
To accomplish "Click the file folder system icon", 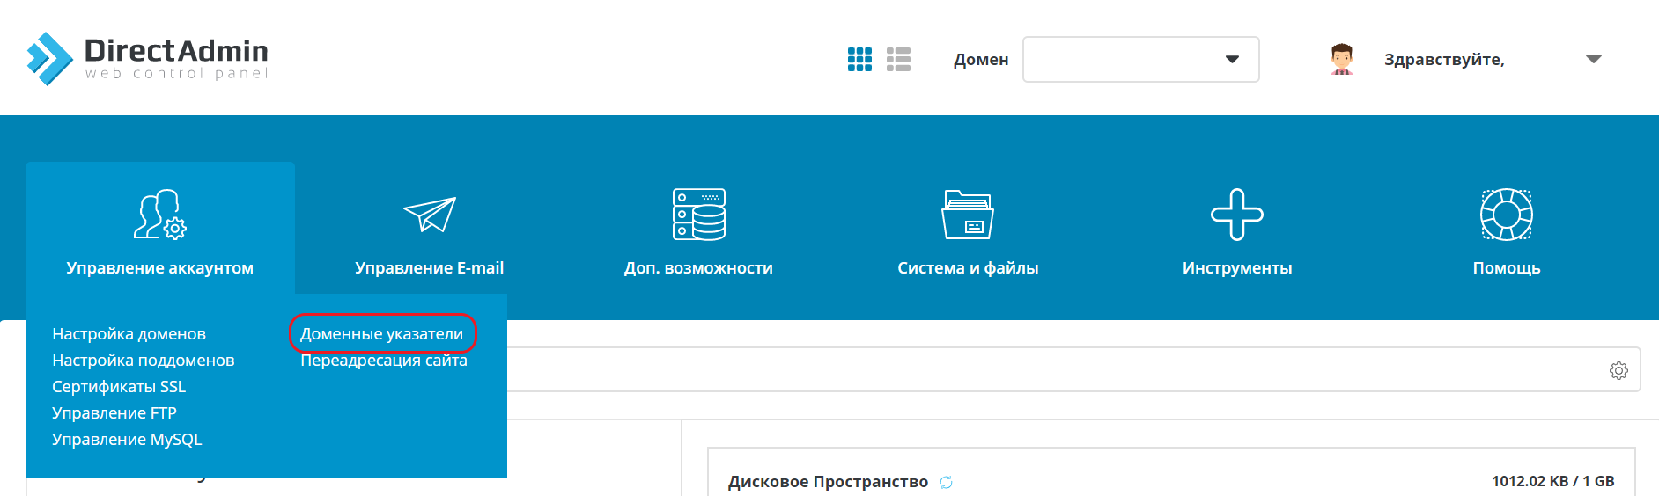I will click(x=968, y=215).
